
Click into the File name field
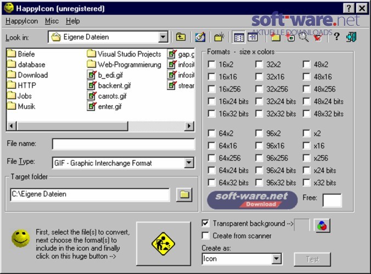(123, 144)
